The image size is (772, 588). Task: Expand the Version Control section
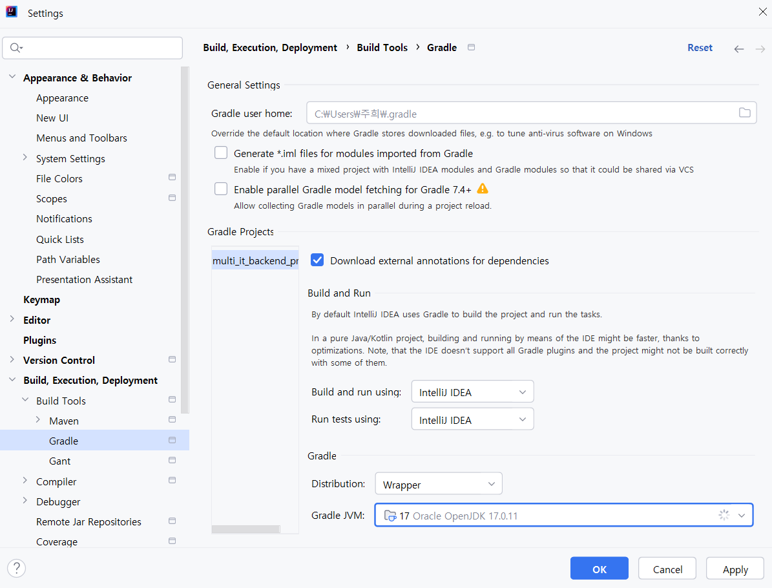[x=12, y=359]
